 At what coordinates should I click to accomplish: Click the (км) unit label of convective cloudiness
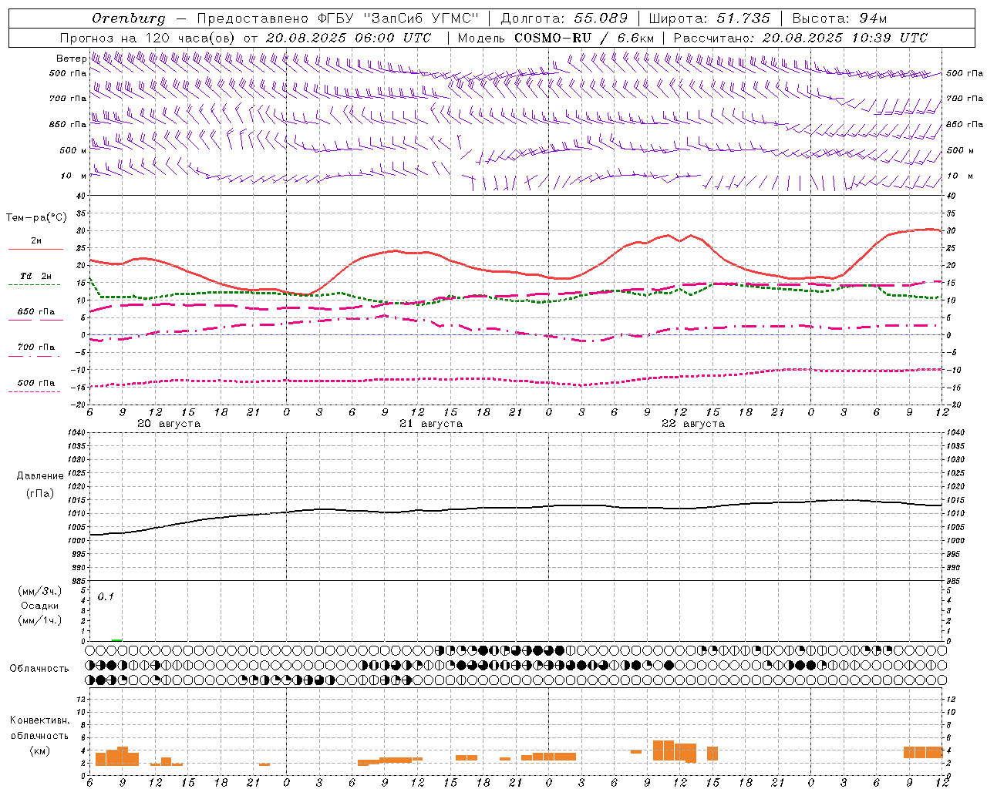coord(39,750)
